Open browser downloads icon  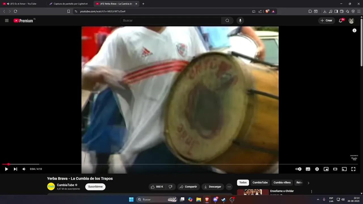pyautogui.click(x=325, y=11)
